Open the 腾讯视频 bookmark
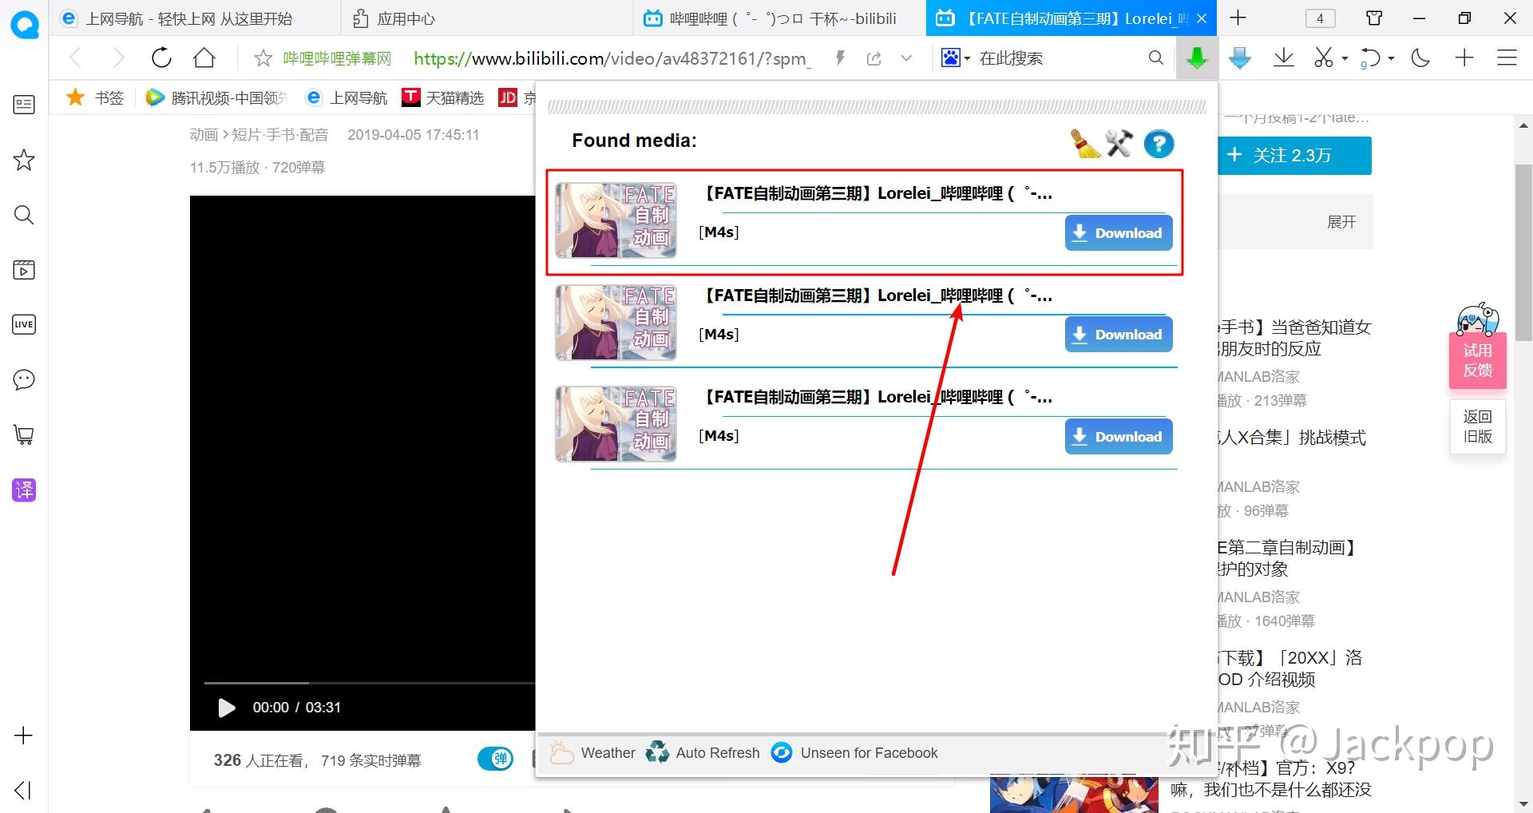The width and height of the screenshot is (1533, 813). tap(216, 97)
